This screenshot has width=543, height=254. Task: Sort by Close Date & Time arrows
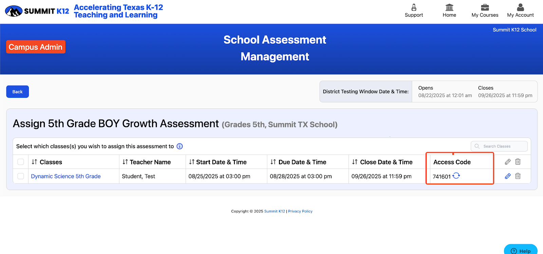355,162
